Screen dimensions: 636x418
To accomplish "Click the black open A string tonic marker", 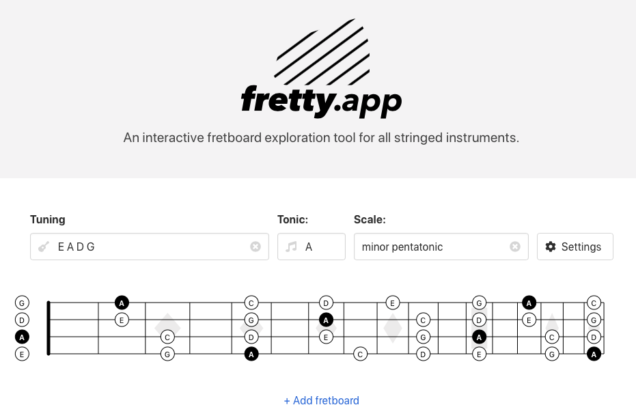I will coord(23,337).
